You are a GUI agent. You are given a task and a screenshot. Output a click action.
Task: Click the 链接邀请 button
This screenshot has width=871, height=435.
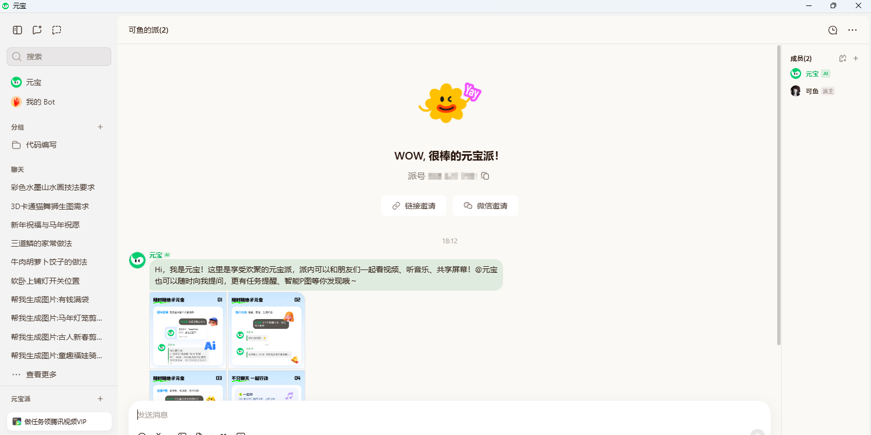414,206
